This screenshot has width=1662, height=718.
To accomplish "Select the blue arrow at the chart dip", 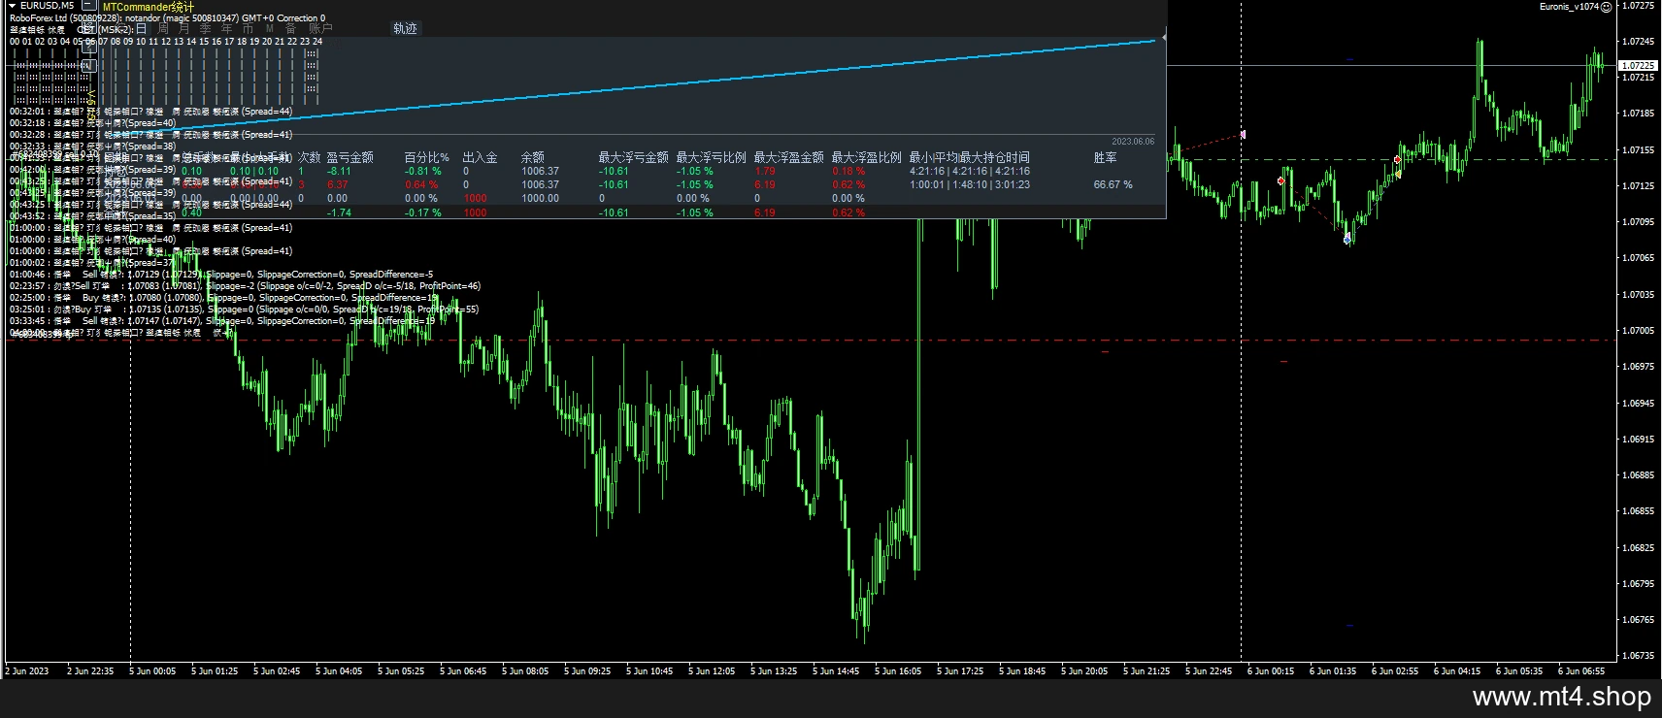I will [x=1347, y=238].
